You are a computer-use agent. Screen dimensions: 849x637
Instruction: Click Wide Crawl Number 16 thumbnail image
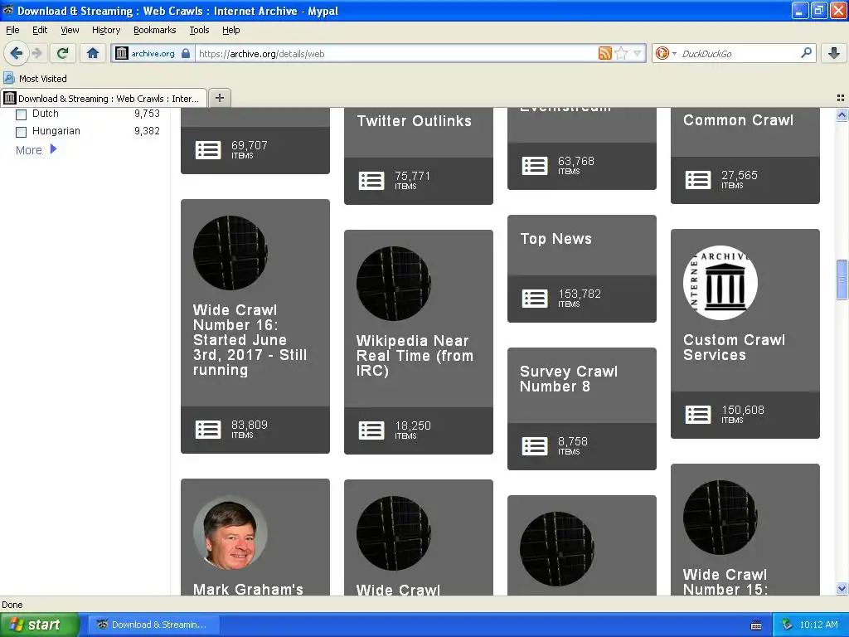point(230,252)
